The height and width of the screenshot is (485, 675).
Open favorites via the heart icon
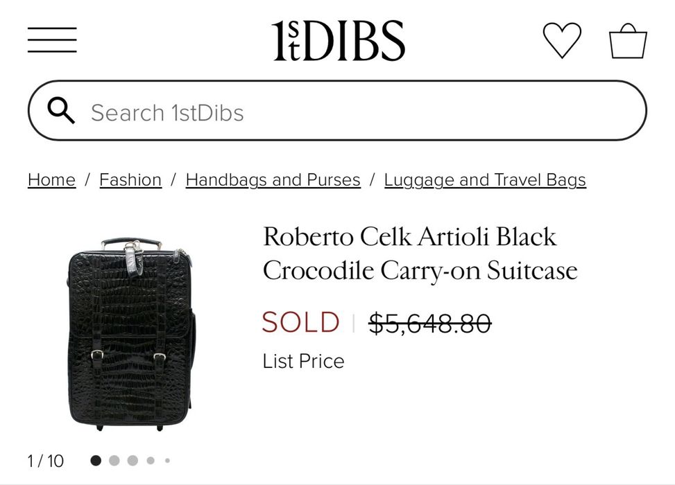(561, 40)
